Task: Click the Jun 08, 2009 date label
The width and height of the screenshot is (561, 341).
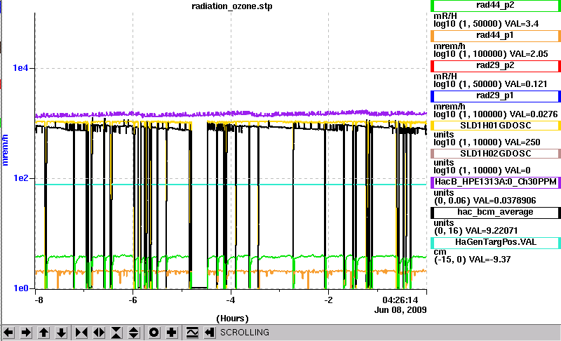Action: coord(400,310)
